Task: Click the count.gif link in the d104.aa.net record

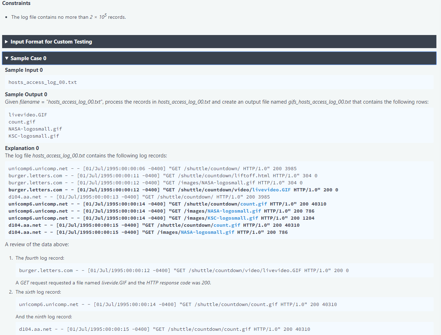Action: click(227, 225)
